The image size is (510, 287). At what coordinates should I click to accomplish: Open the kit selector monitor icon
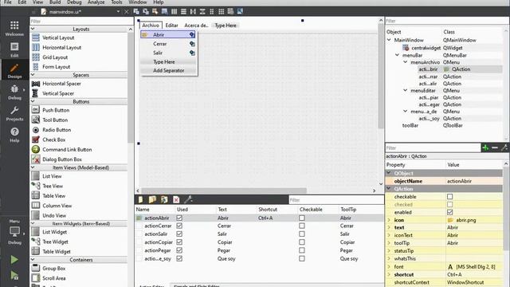[14, 232]
